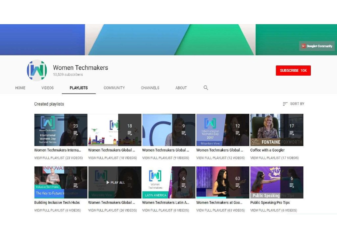337x238 pixels.
Task: View full playlist (18 videos)
Action: [x=113, y=158]
